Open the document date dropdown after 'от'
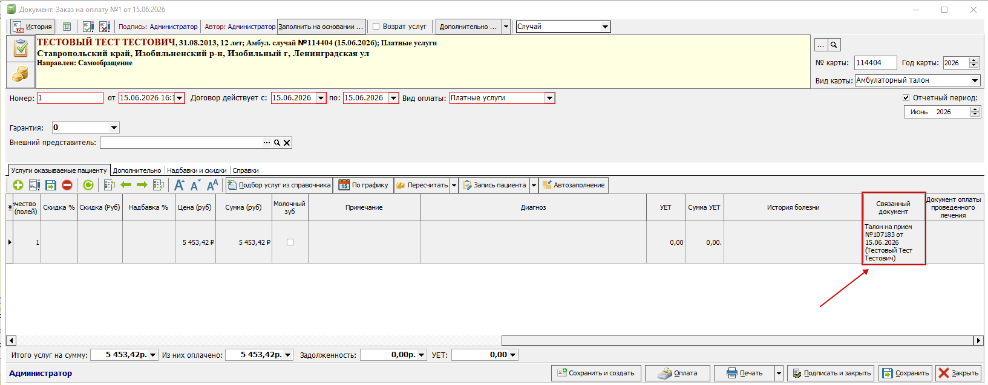 point(180,98)
